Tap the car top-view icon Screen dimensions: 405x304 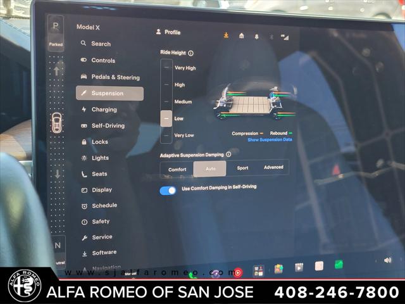[56, 123]
